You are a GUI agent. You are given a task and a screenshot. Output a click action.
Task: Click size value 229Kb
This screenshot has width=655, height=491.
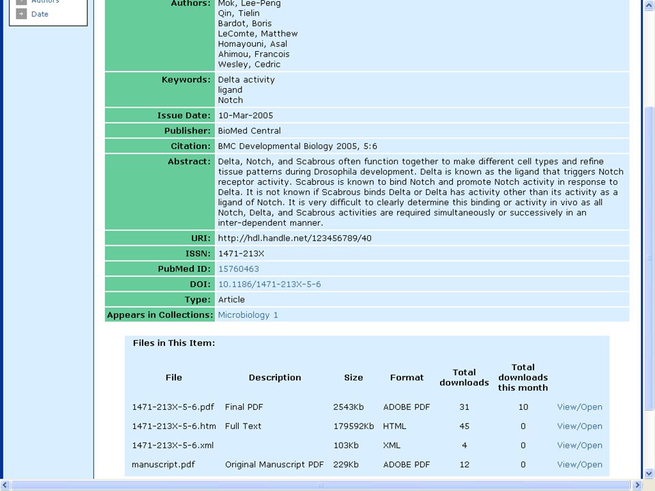click(x=346, y=464)
